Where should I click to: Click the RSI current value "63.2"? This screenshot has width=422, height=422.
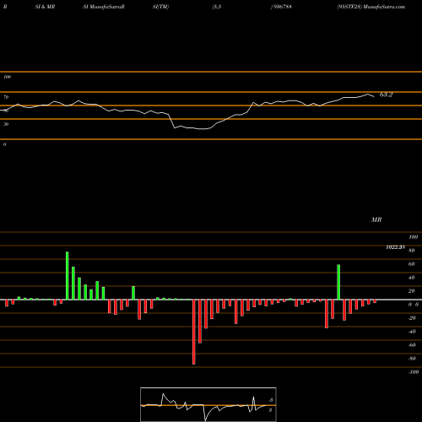[386, 95]
